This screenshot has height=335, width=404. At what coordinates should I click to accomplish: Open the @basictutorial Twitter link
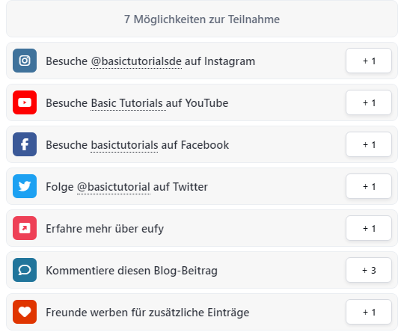pos(114,187)
